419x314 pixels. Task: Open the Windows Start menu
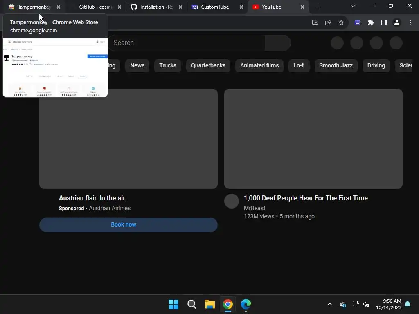173,304
